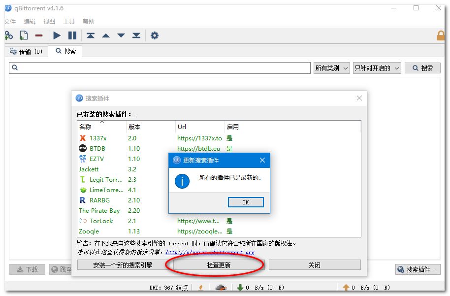The image size is (450, 296).
Task: Open the 工具 menu
Action: pyautogui.click(x=69, y=21)
